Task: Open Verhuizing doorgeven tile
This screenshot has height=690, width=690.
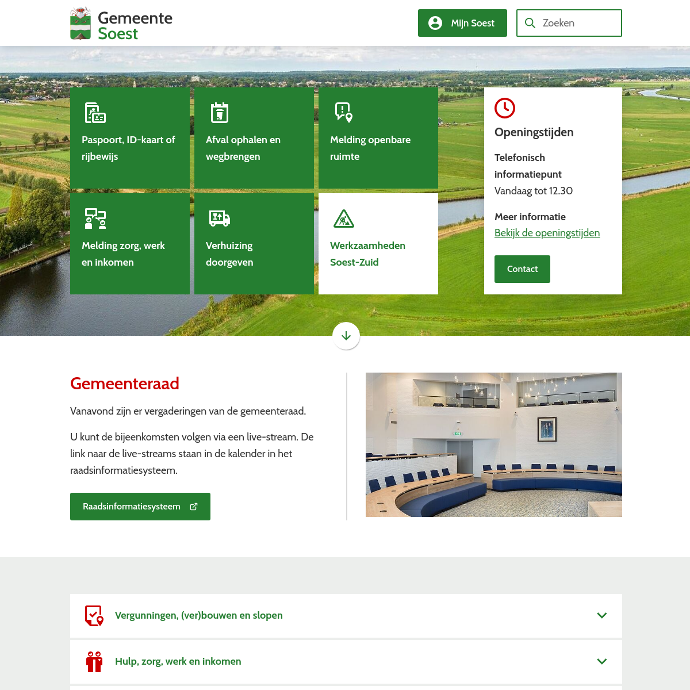Action: pyautogui.click(x=254, y=244)
